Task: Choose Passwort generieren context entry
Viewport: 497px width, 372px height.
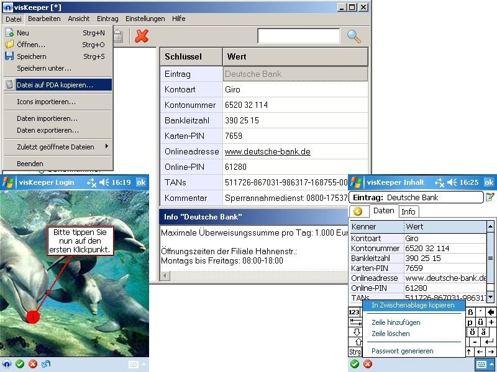Action: (x=413, y=351)
